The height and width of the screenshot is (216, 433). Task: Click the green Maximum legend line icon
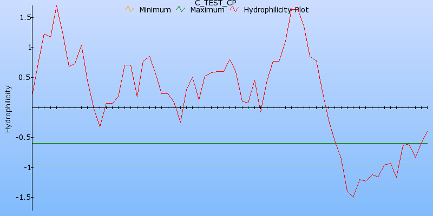click(x=180, y=10)
